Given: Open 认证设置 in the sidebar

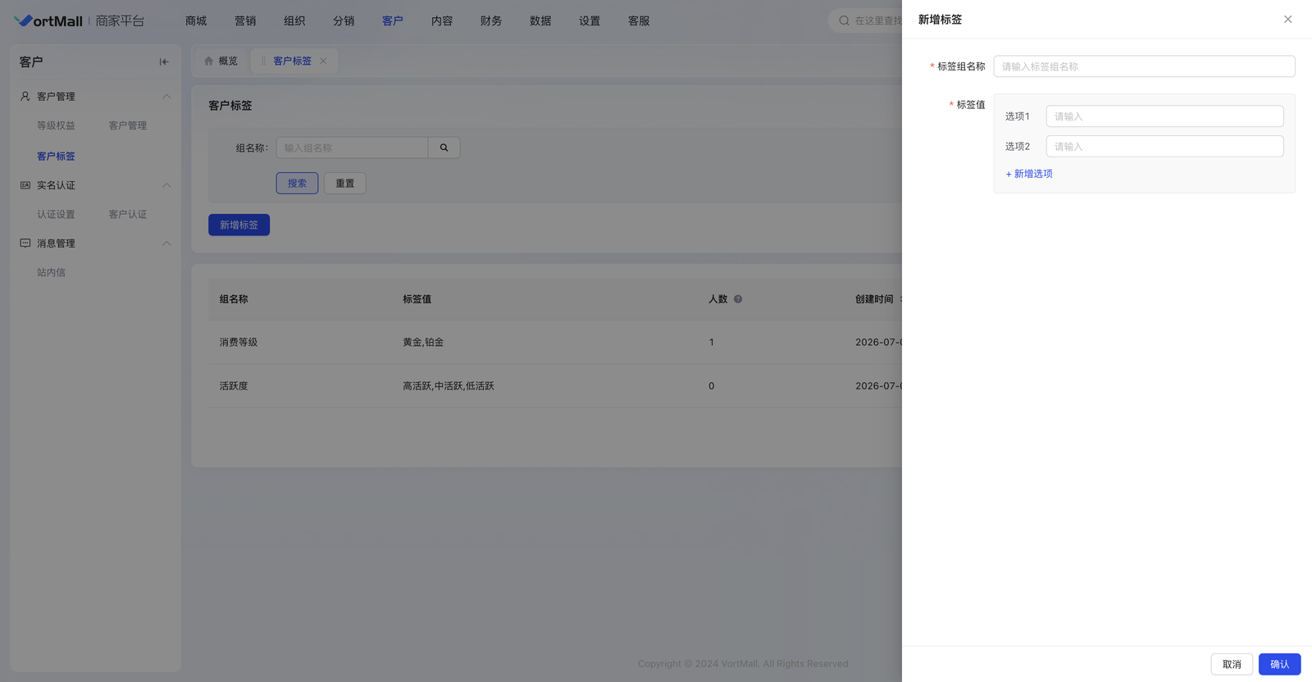Looking at the screenshot, I should tap(56, 214).
